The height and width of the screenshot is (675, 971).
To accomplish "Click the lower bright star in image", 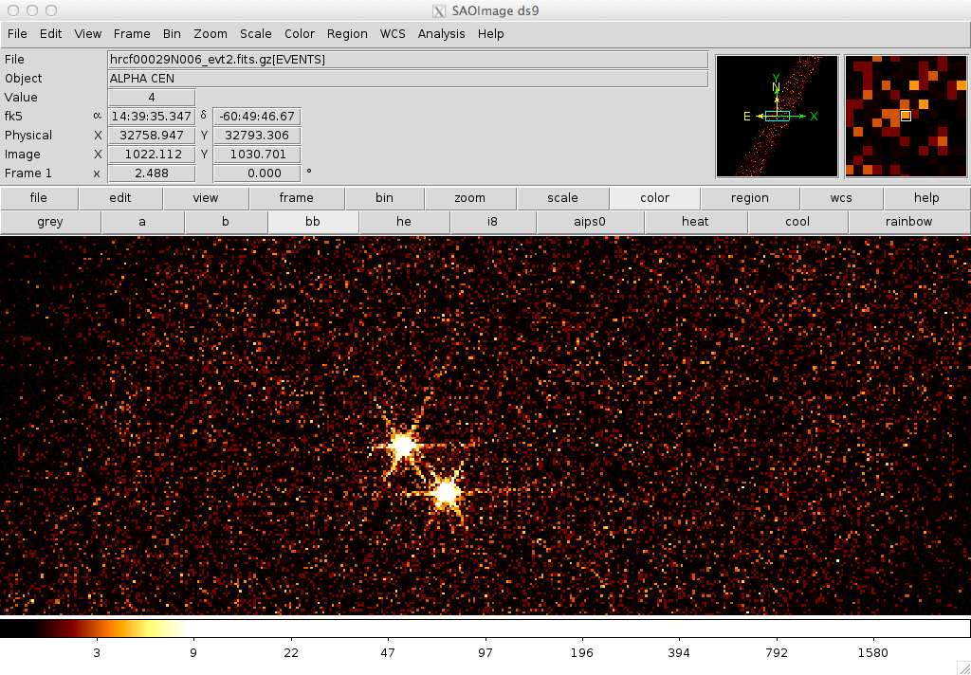I will (446, 492).
